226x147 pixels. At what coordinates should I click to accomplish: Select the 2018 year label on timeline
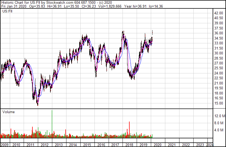click(x=129, y=145)
